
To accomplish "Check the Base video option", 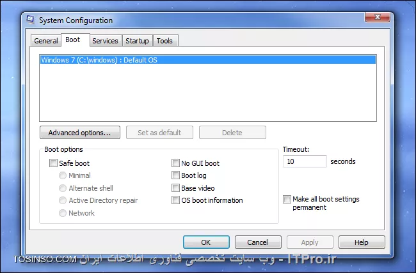I will 175,188.
